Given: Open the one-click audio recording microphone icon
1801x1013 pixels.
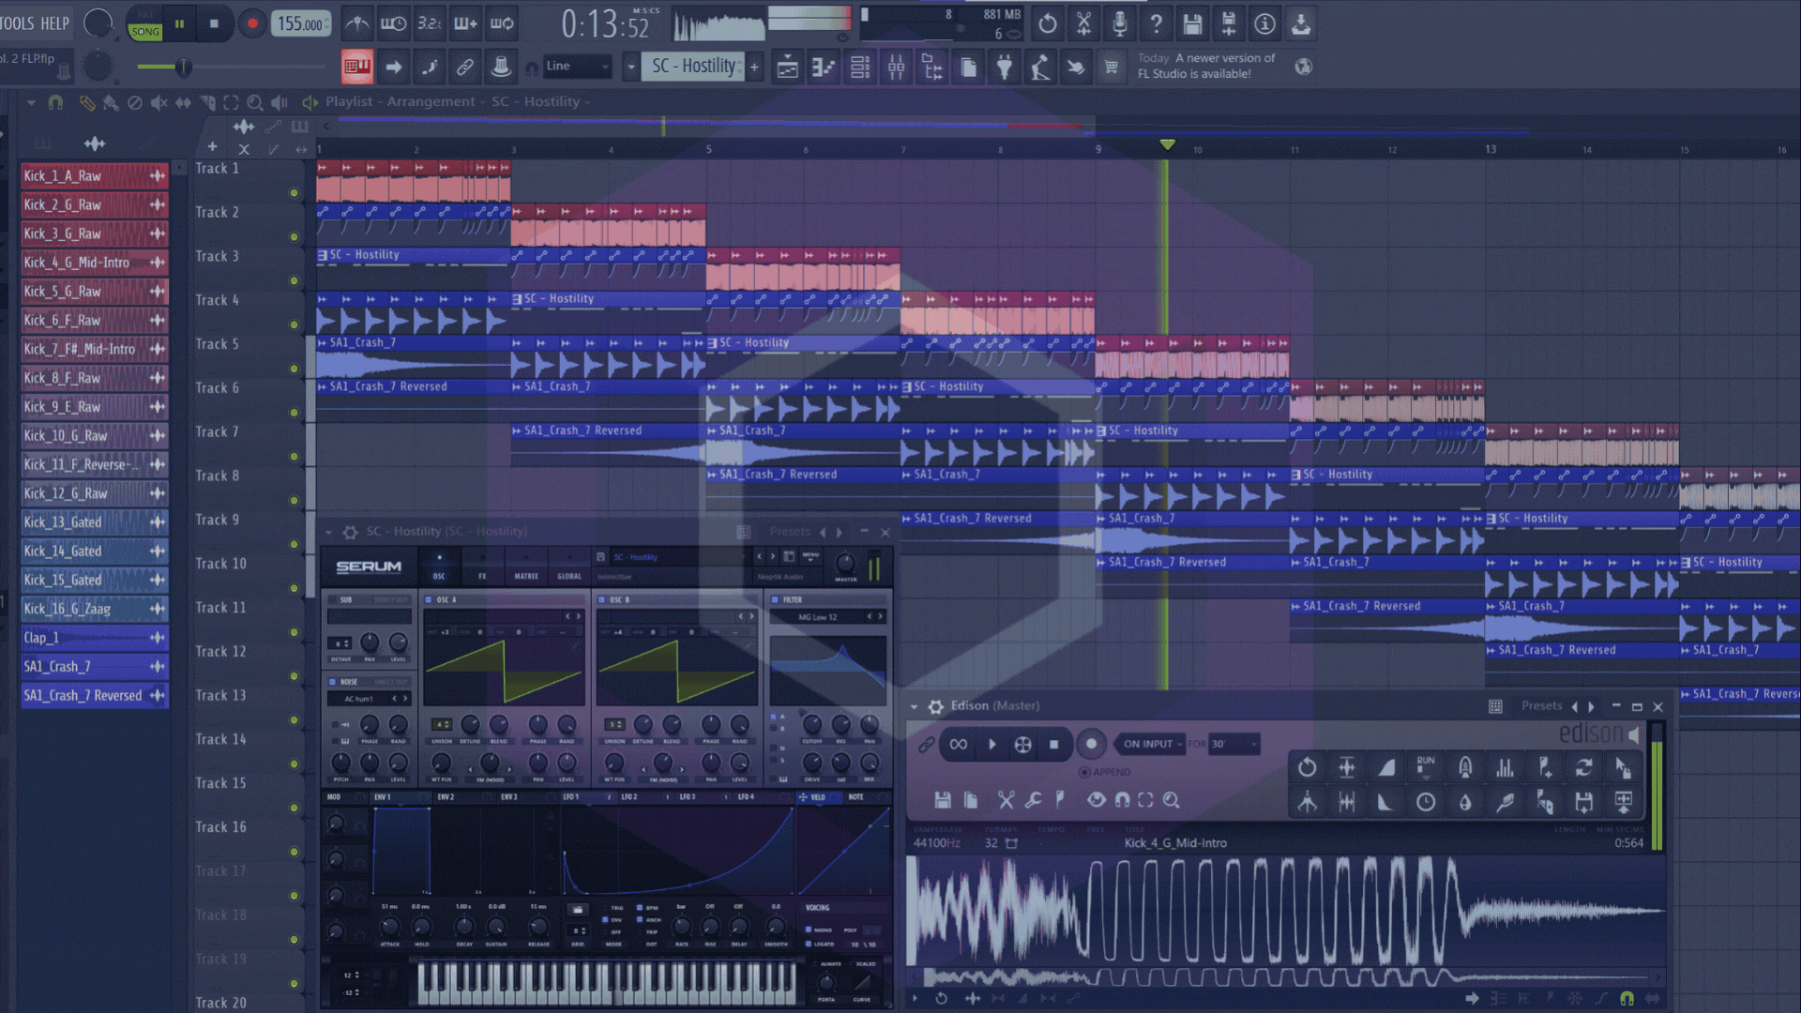Looking at the screenshot, I should [x=1119, y=23].
